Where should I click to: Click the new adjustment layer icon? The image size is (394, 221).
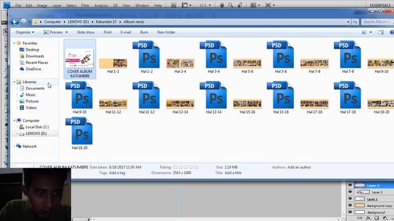[385, 219]
